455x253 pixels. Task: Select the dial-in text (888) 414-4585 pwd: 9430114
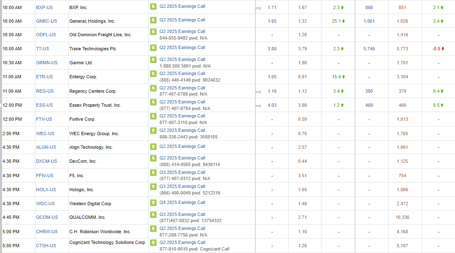click(190, 164)
